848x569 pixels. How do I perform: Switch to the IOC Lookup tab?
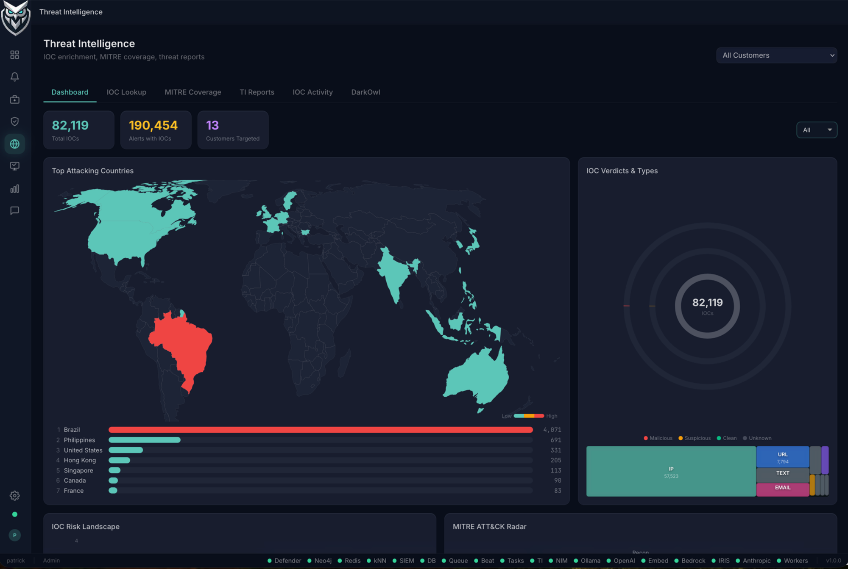click(126, 92)
